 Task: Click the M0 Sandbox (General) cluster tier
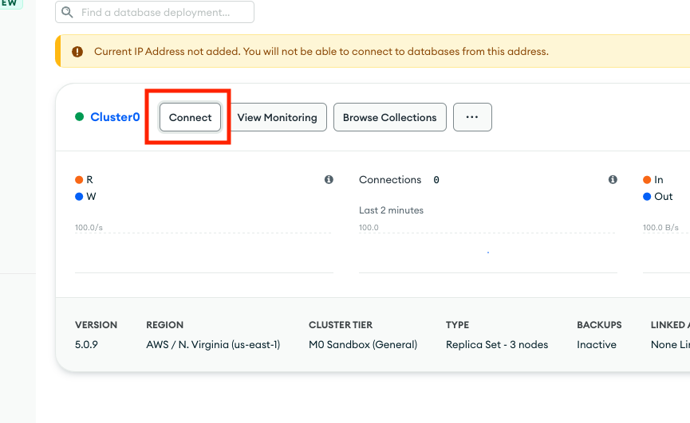point(363,345)
